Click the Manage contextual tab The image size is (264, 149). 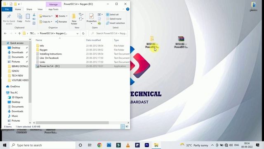[53, 5]
